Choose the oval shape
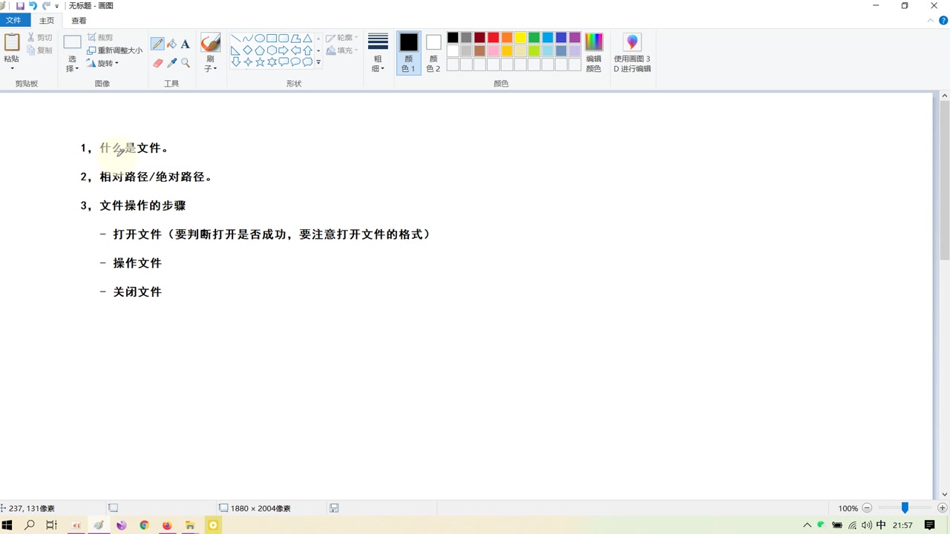Viewport: 950px width, 534px height. pyautogui.click(x=260, y=39)
